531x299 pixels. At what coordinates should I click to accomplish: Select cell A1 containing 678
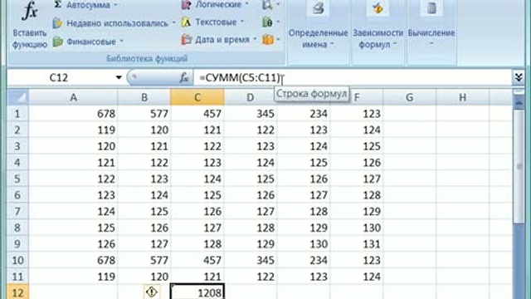click(73, 114)
